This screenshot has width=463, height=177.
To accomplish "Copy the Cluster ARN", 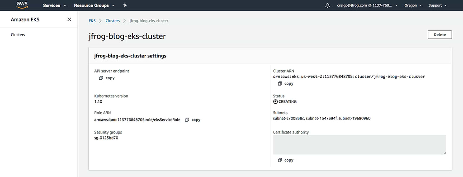I will tap(286, 84).
